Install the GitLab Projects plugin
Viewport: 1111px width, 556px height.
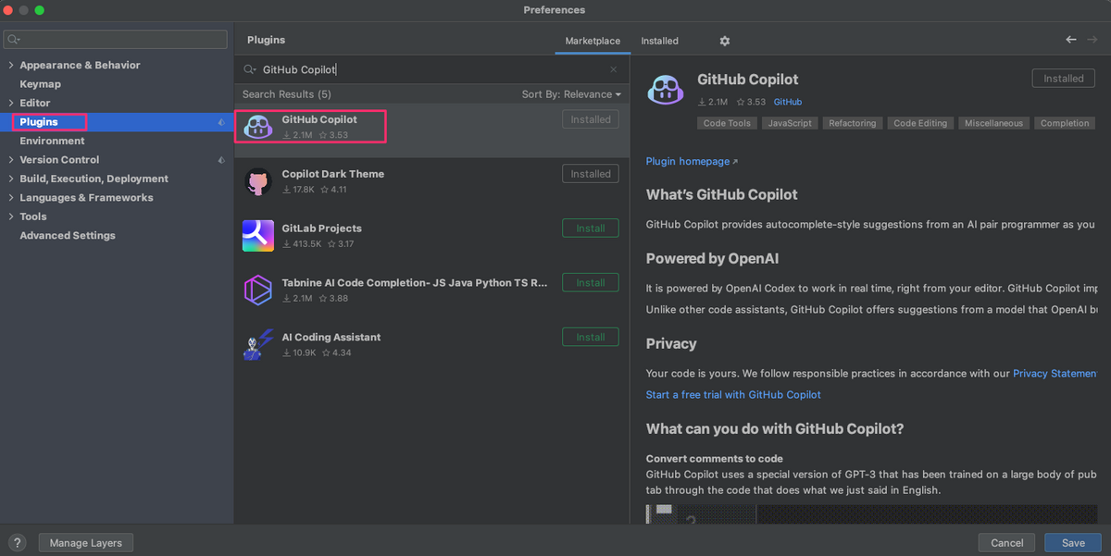[x=590, y=228]
